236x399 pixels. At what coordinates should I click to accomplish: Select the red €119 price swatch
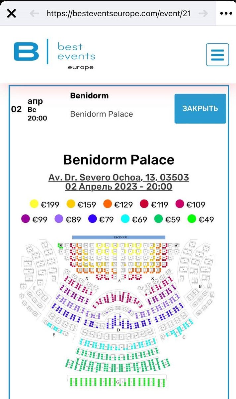click(x=144, y=204)
